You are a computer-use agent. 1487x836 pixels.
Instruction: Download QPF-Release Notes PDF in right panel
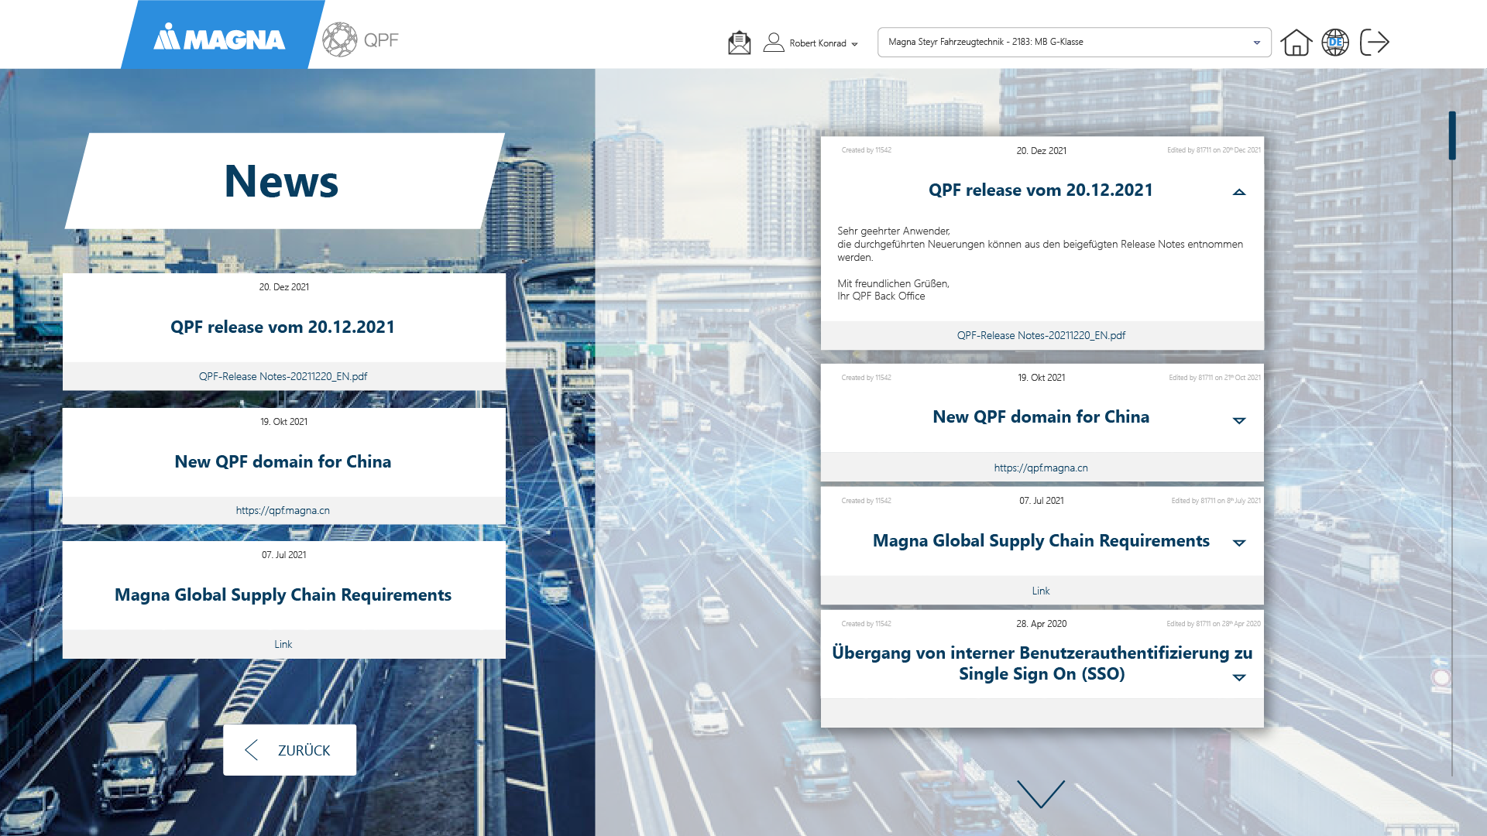1041,336
